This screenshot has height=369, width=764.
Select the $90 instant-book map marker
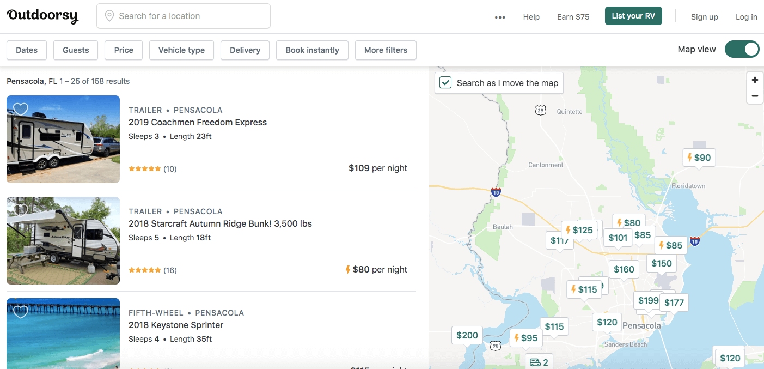pyautogui.click(x=699, y=158)
